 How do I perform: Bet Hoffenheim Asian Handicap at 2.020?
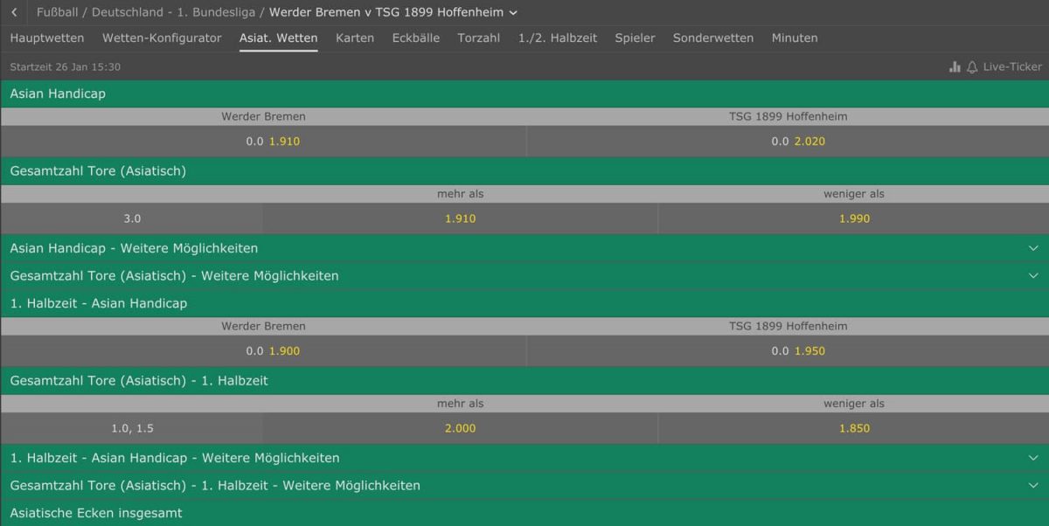[x=788, y=141]
